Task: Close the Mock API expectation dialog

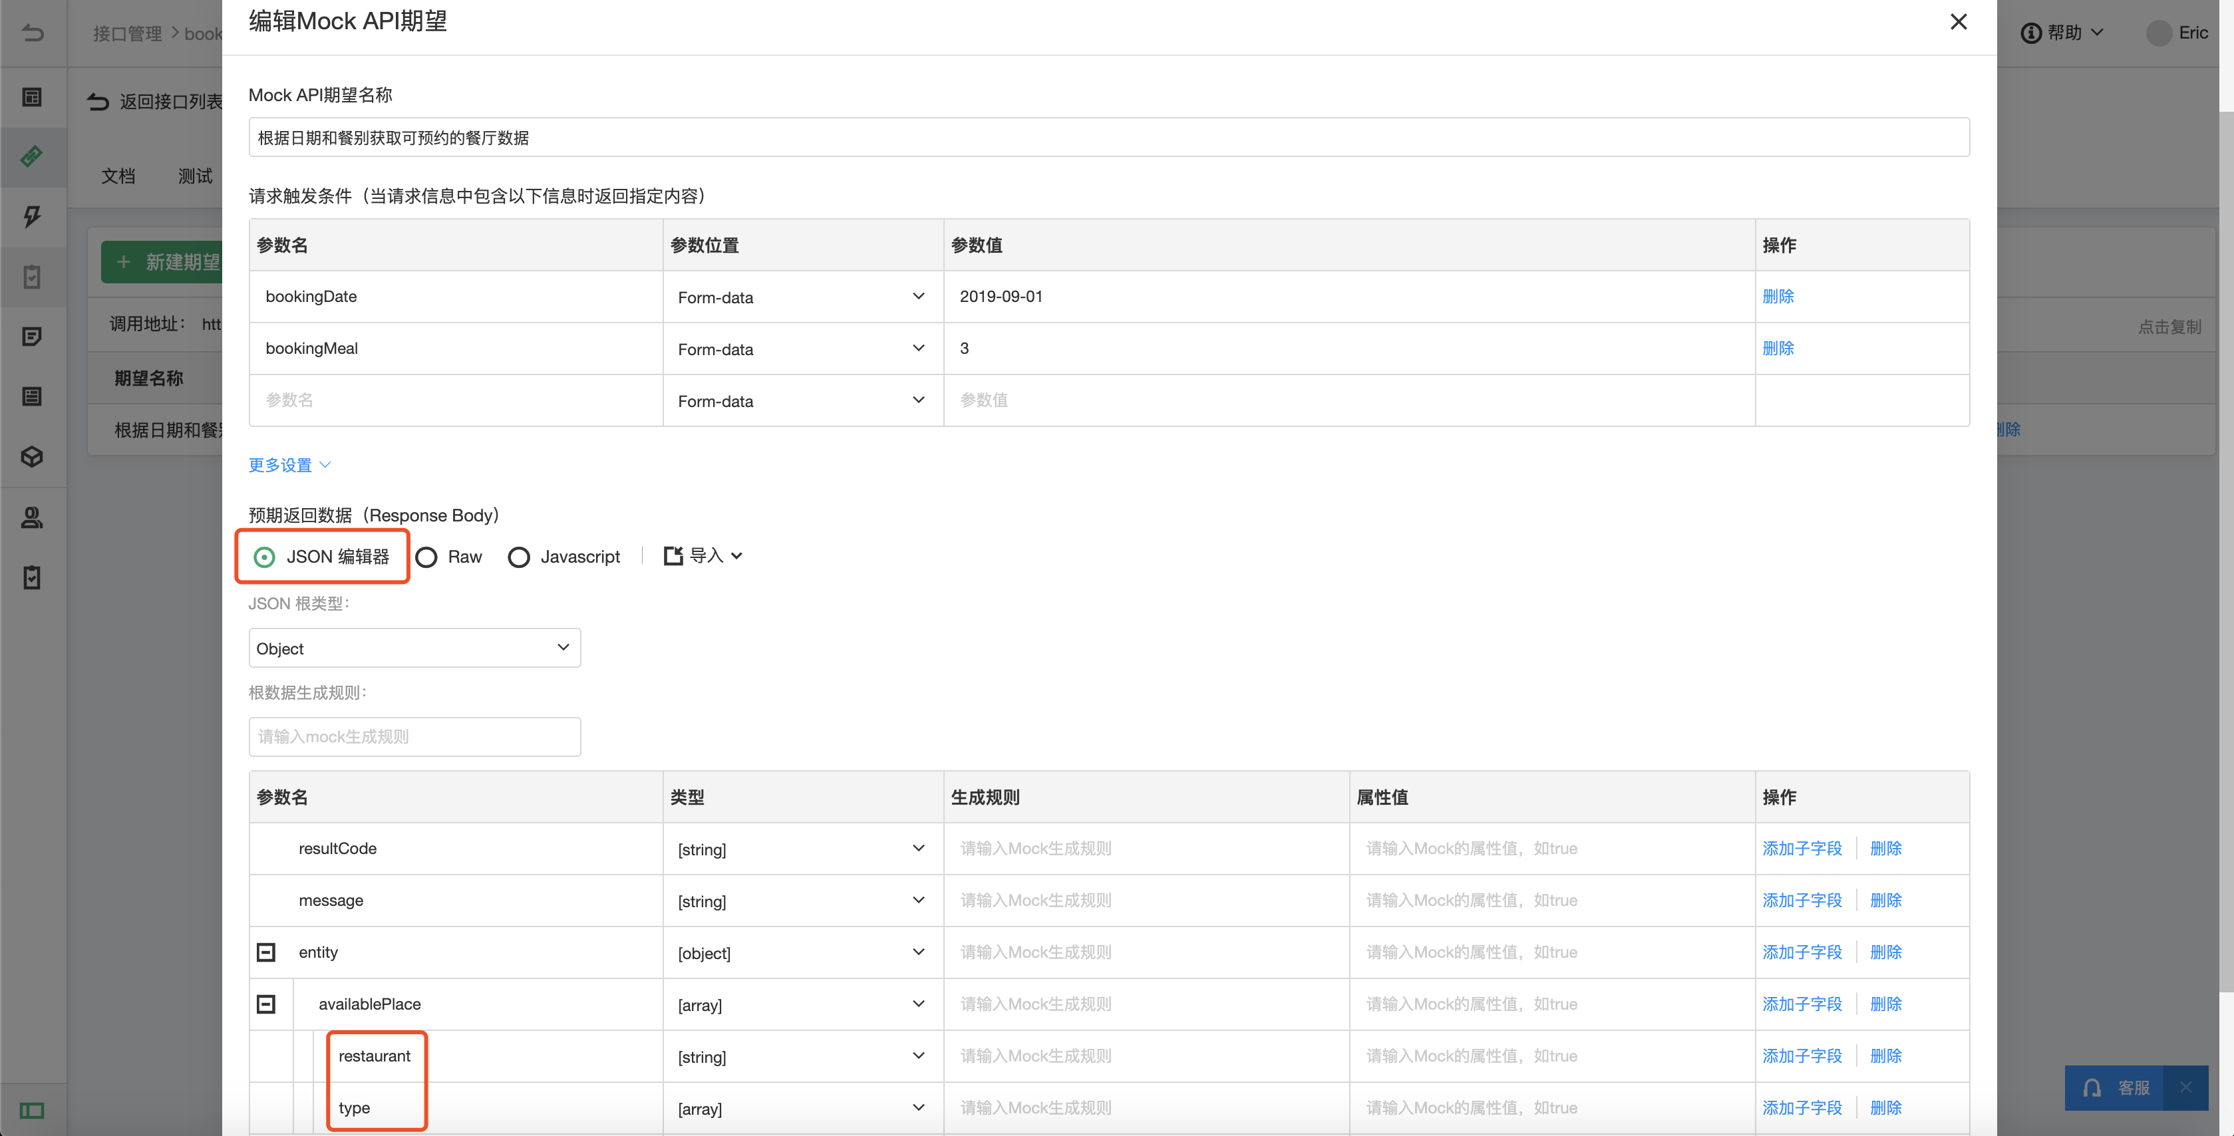Action: click(x=1958, y=22)
